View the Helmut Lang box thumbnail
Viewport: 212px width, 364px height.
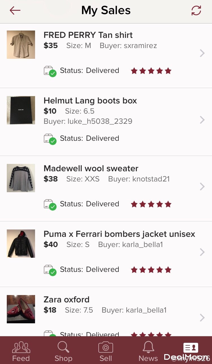point(21,110)
